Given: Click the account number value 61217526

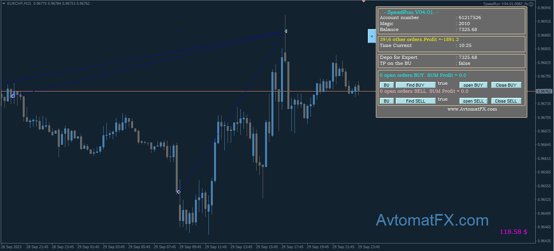Looking at the screenshot, I should pyautogui.click(x=470, y=18).
